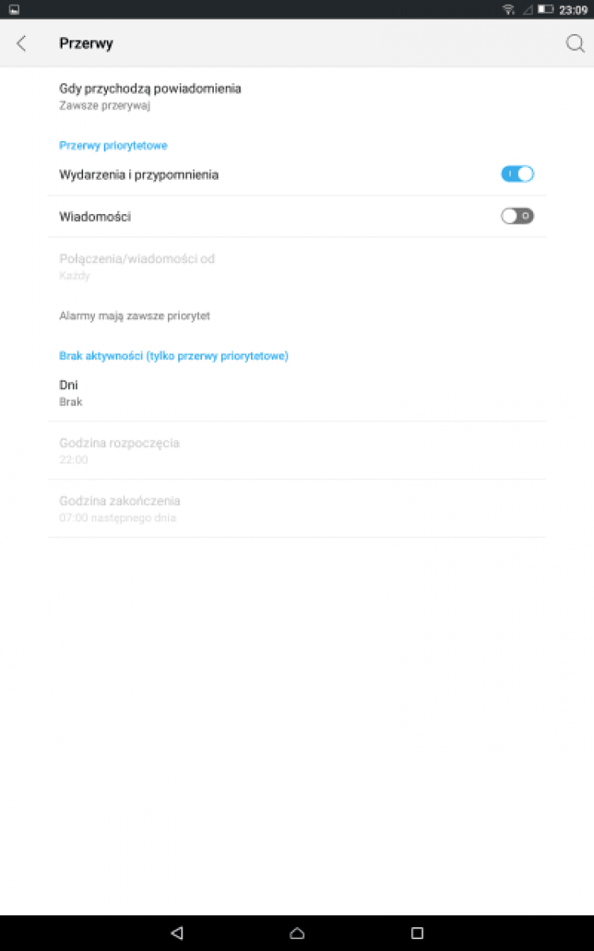Tap the Wi-Fi status icon

pyautogui.click(x=508, y=10)
